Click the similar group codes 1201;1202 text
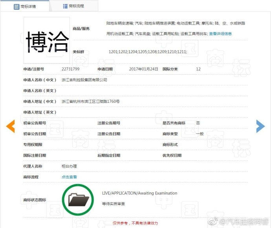 (148, 52)
